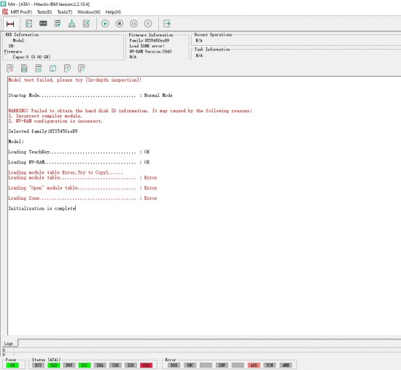
Task: Save the log with disk icon
Action: 24,69
